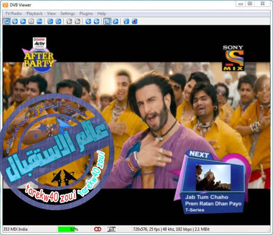
Task: Open the Settings menu
Action: pyautogui.click(x=68, y=14)
